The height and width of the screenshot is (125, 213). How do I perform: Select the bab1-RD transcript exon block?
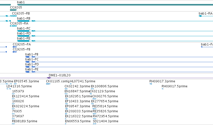tap(23, 36)
